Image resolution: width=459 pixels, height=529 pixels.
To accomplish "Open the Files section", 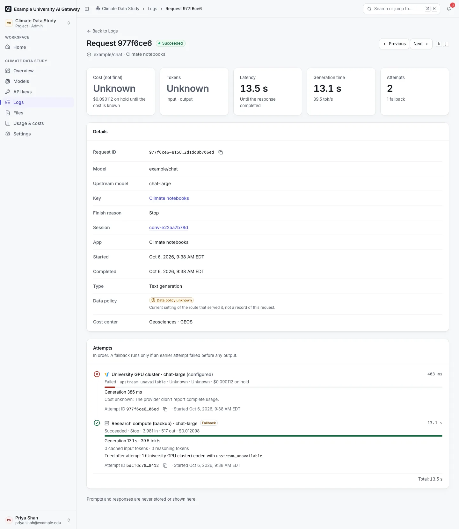I will [38, 113].
